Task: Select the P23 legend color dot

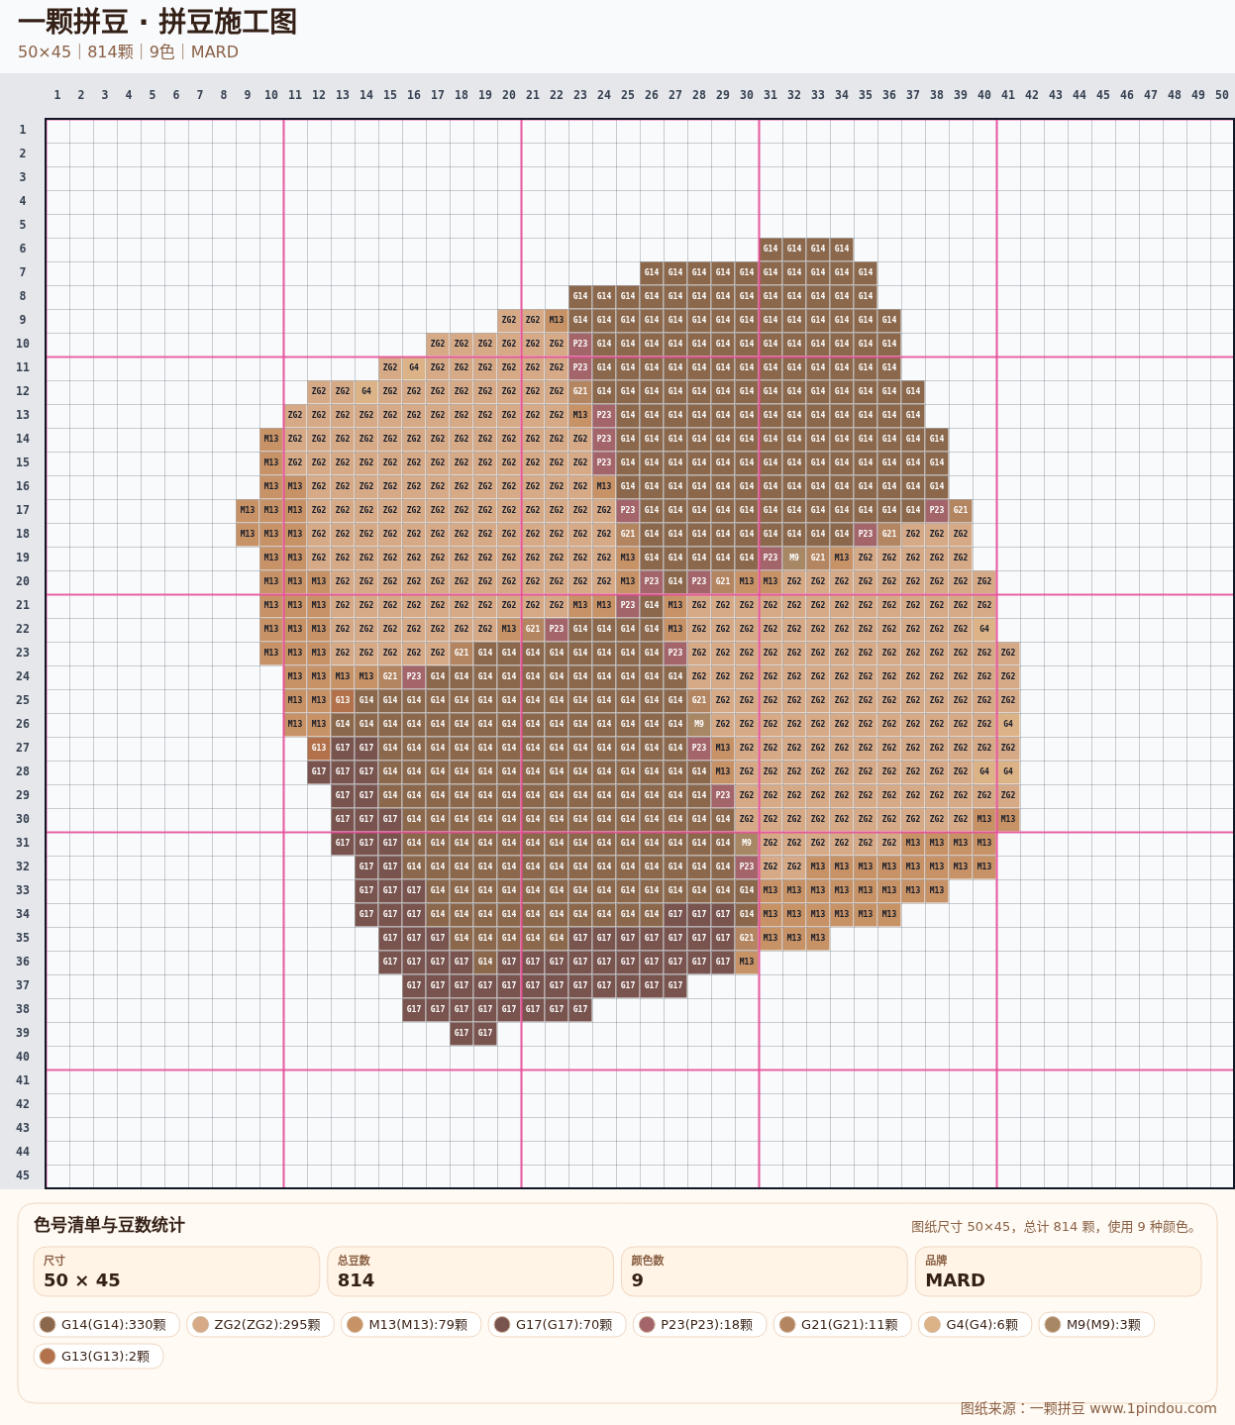Action: pos(648,1325)
